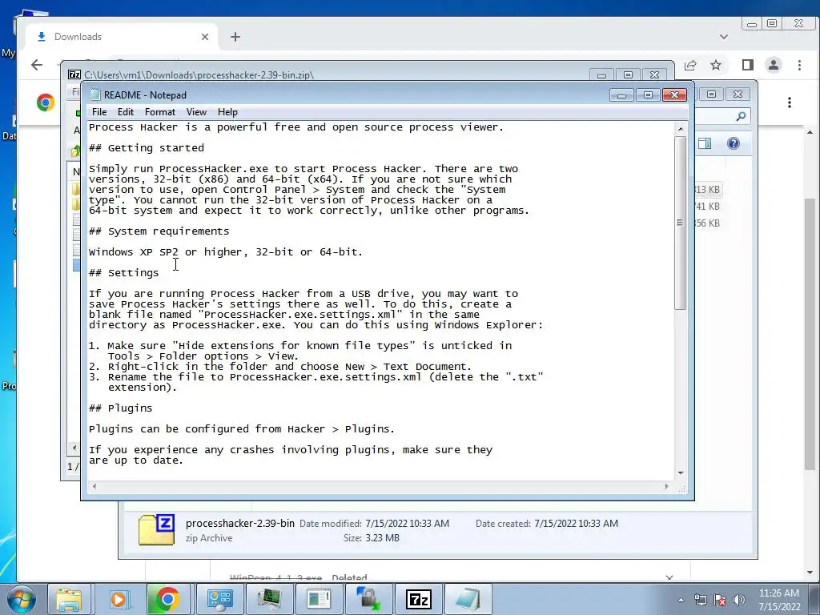Image resolution: width=820 pixels, height=615 pixels.
Task: Switch to Chrome in the taskbar
Action: tap(168, 599)
